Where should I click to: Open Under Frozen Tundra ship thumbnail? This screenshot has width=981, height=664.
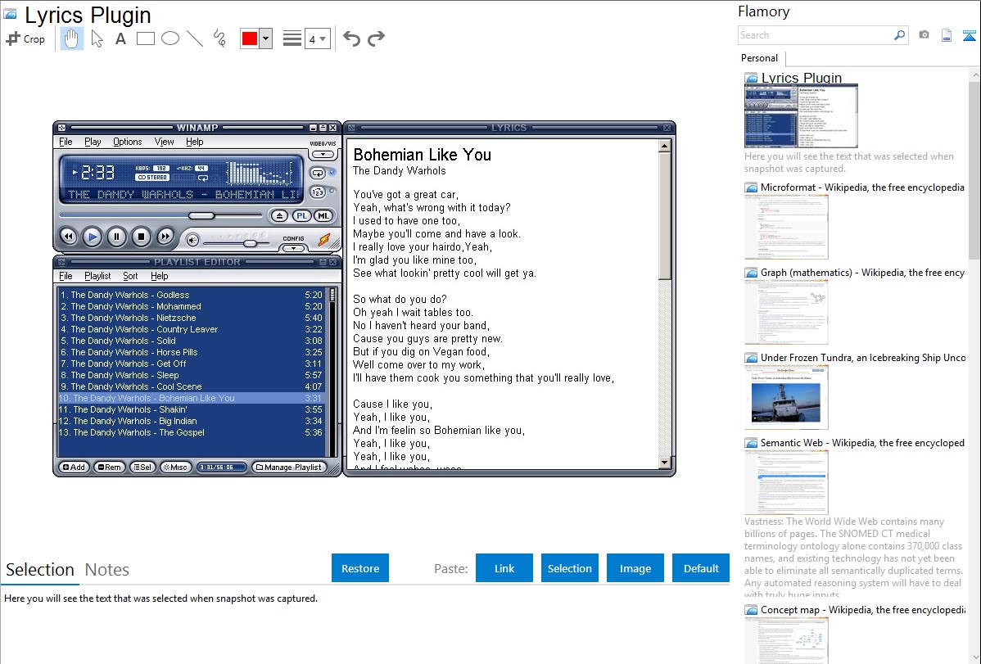[786, 397]
